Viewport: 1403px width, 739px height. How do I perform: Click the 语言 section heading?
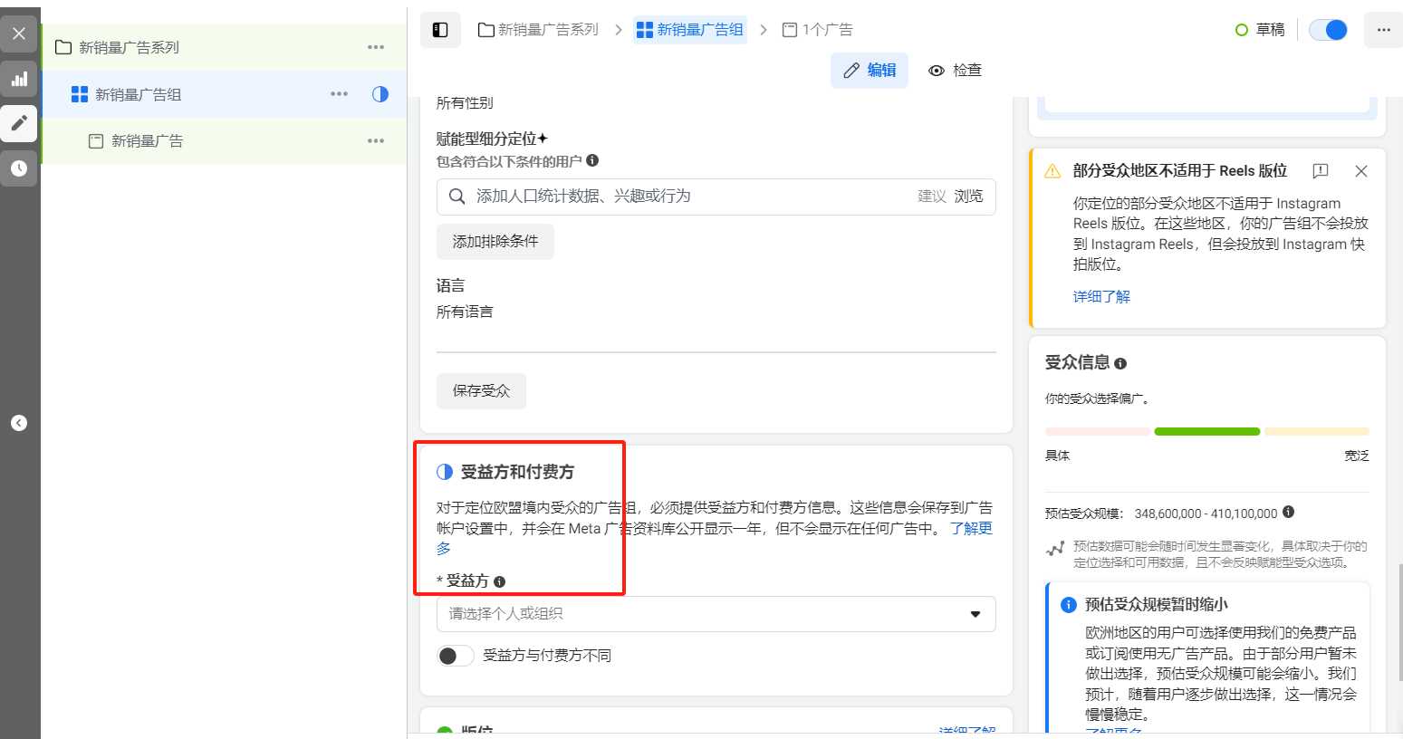(x=450, y=286)
